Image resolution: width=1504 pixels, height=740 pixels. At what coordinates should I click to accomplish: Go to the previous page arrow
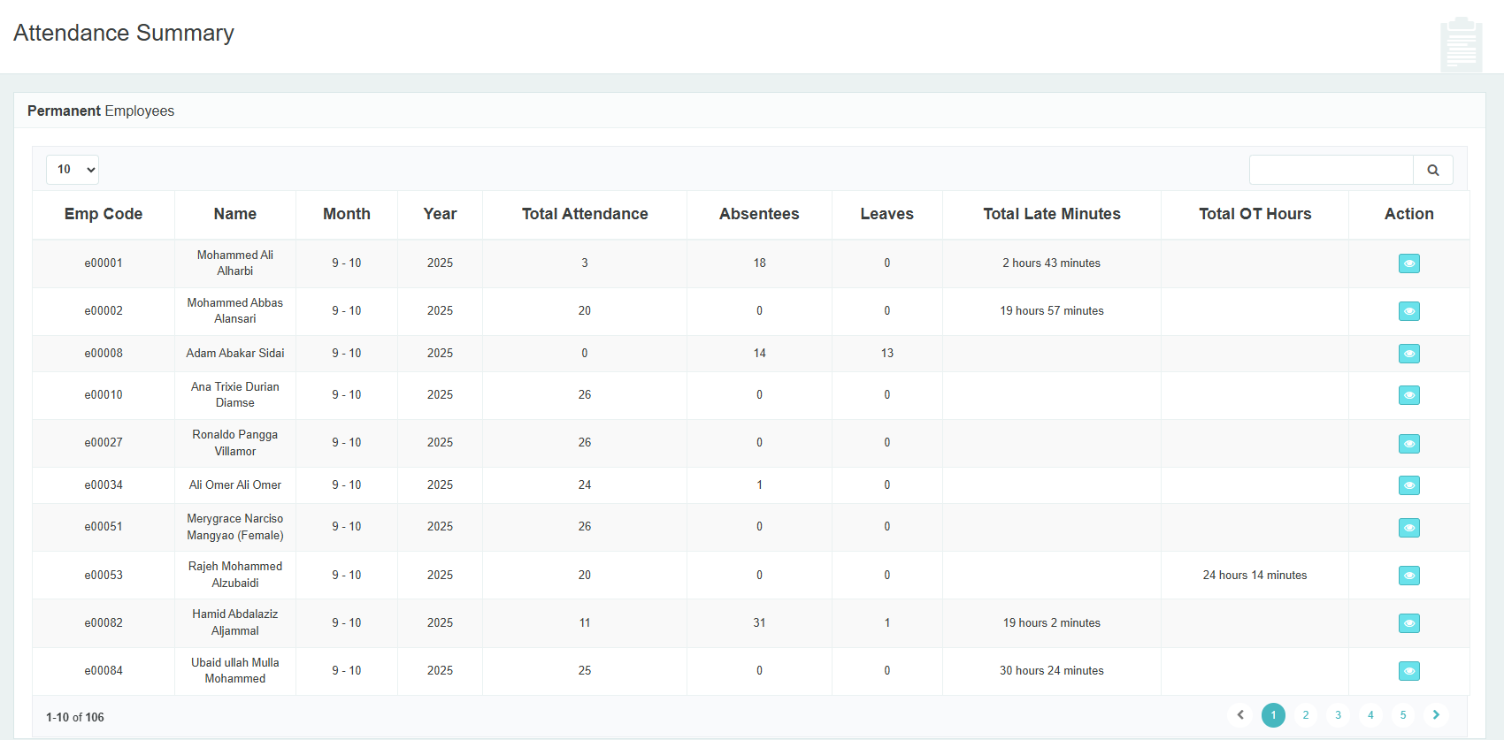[1240, 715]
